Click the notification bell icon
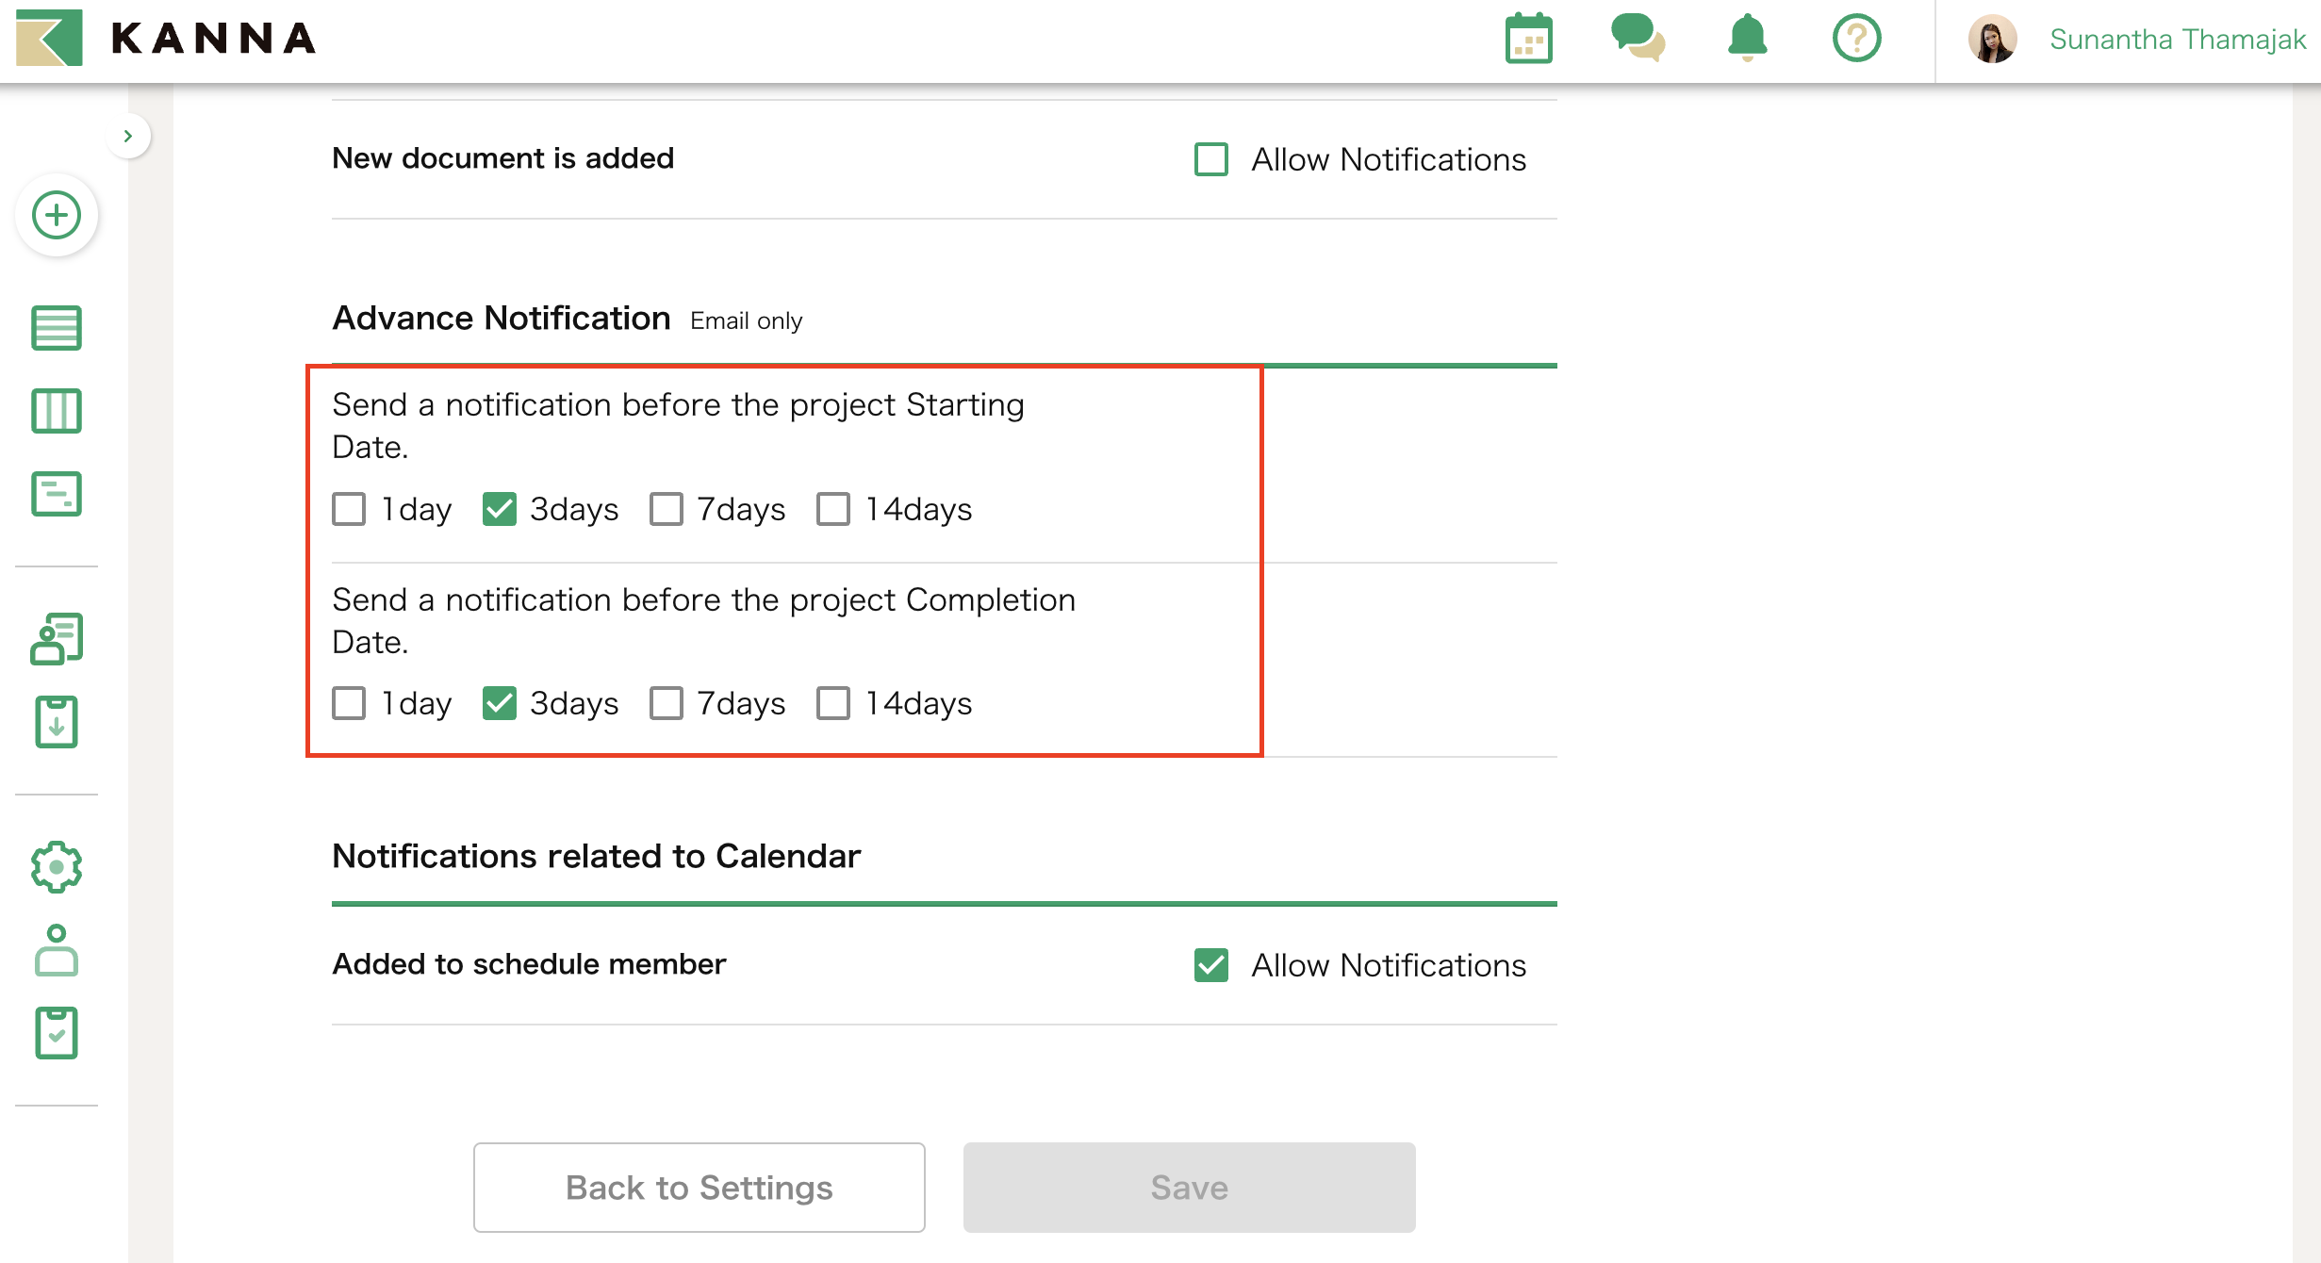 click(x=1747, y=39)
